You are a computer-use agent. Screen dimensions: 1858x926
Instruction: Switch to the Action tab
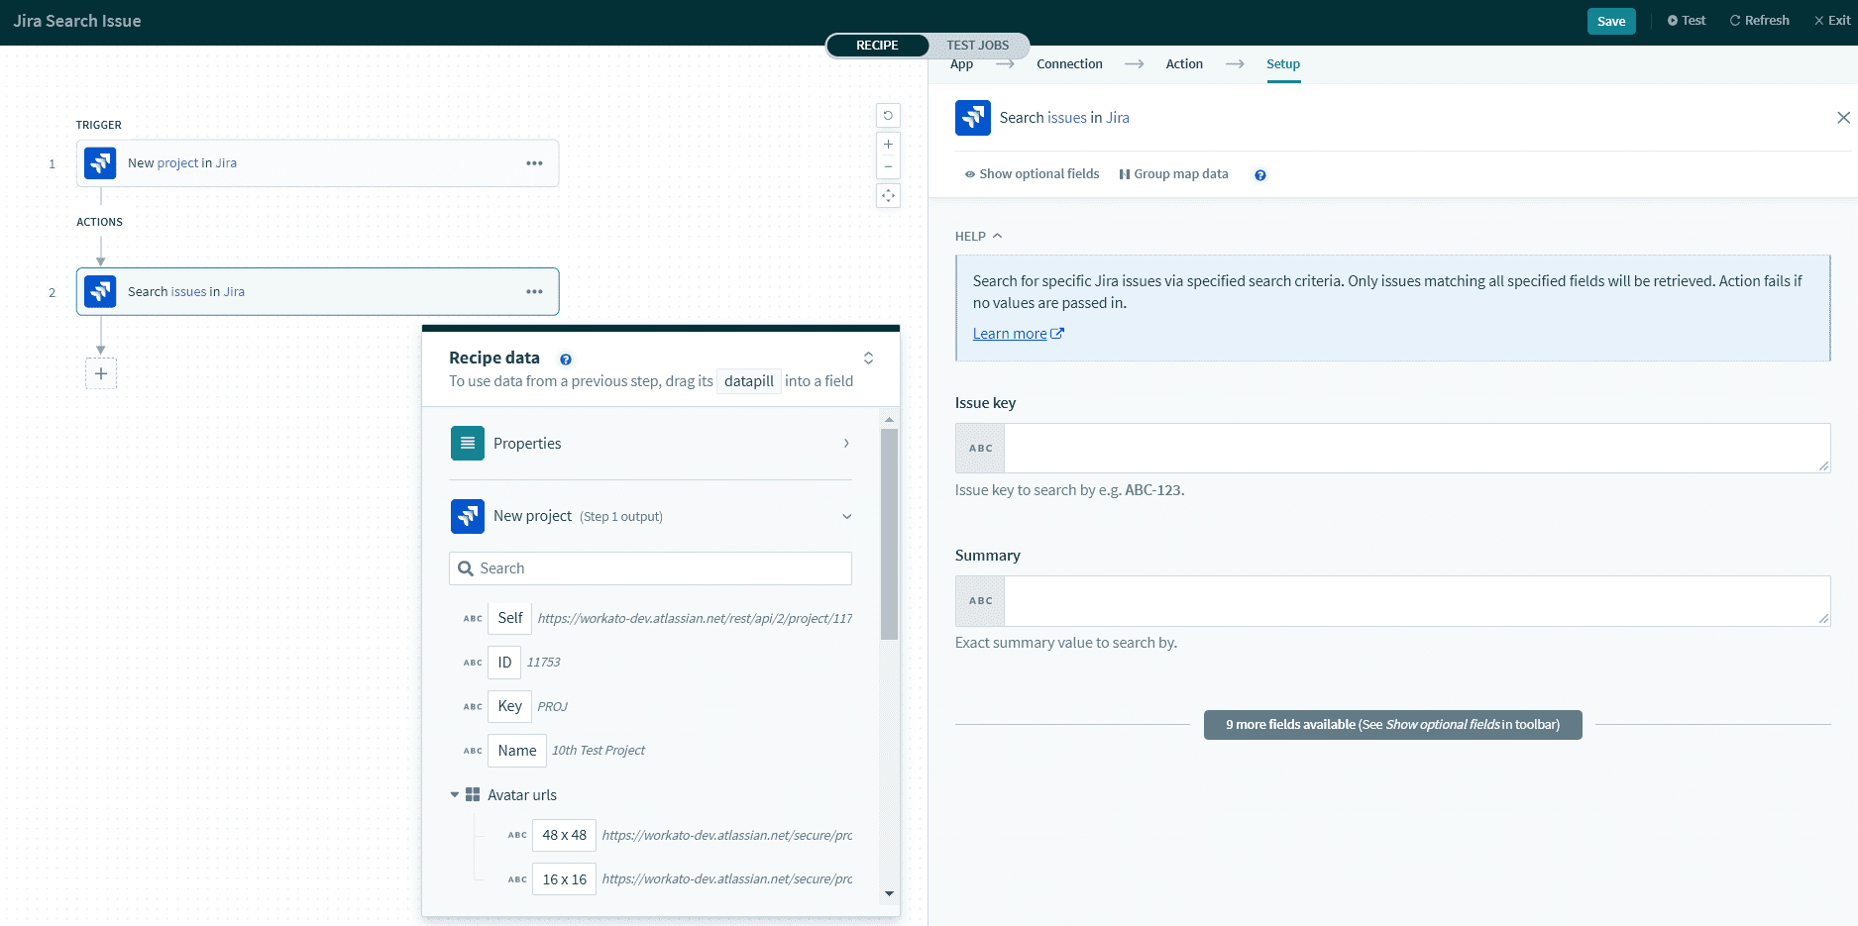point(1184,63)
